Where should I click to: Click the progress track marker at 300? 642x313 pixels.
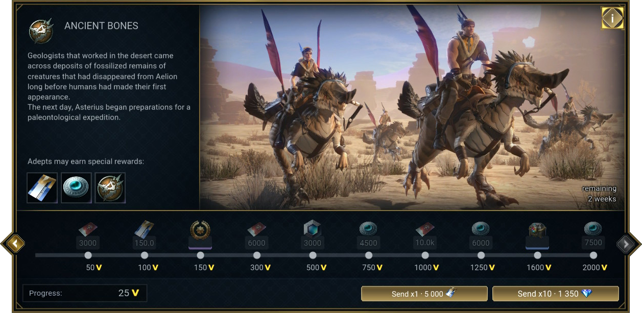click(x=256, y=255)
